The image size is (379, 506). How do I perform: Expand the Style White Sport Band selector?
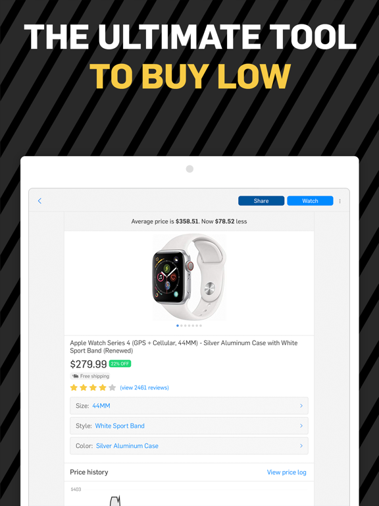click(x=189, y=426)
